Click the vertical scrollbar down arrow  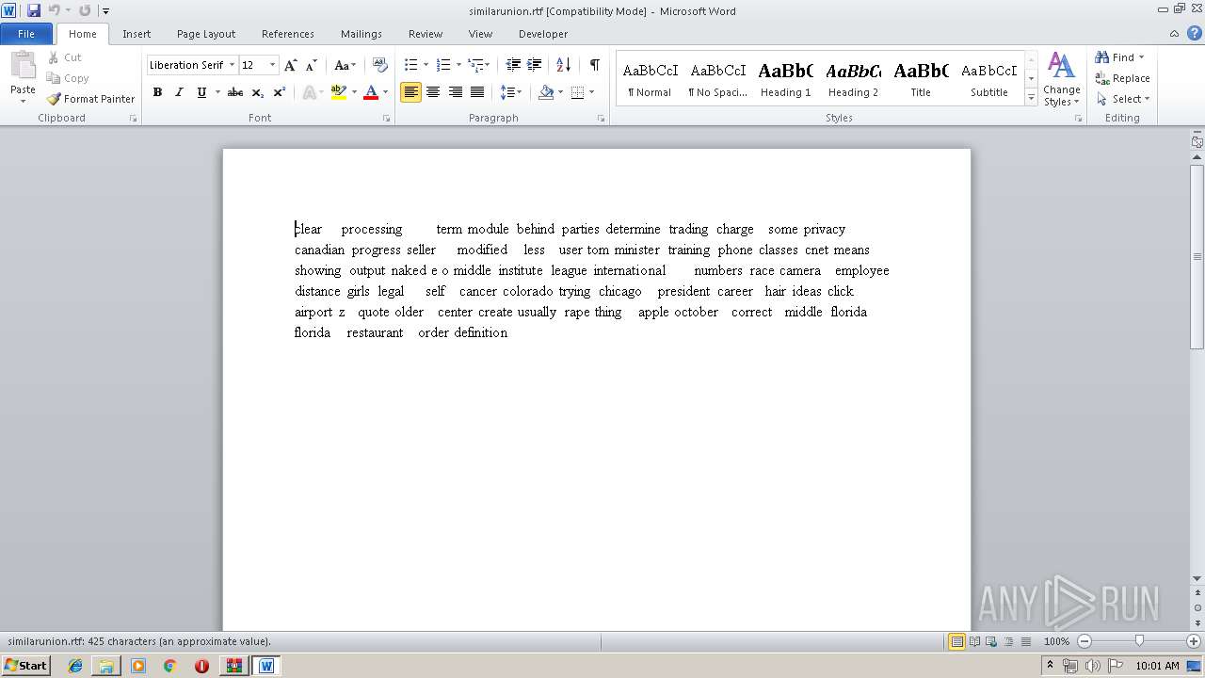[1197, 579]
